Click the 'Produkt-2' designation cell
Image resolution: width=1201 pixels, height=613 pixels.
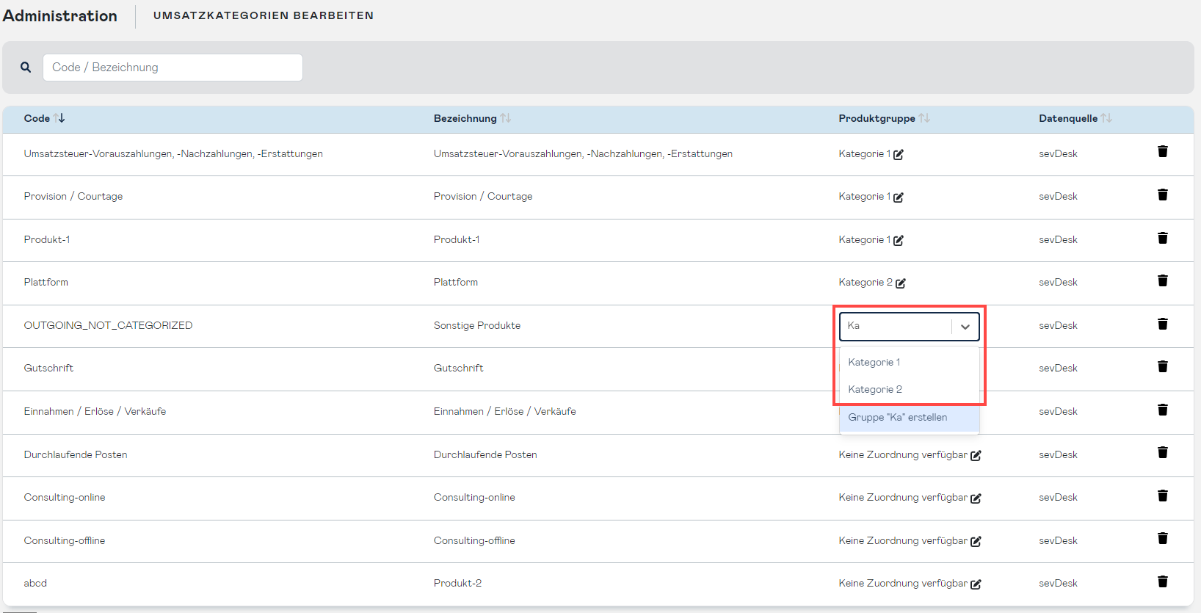point(457,583)
